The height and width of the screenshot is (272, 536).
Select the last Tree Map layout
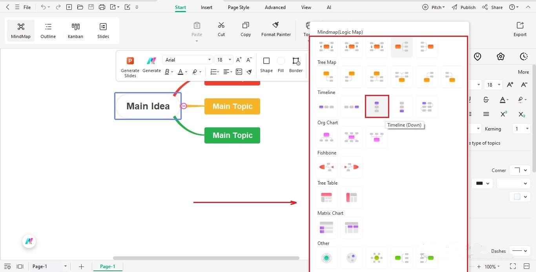[452, 76]
